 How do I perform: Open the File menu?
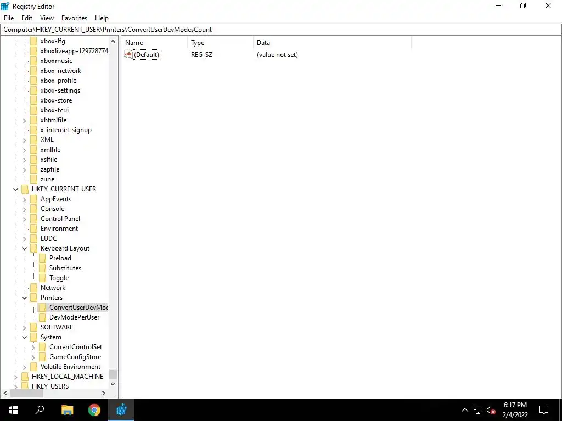tap(9, 18)
